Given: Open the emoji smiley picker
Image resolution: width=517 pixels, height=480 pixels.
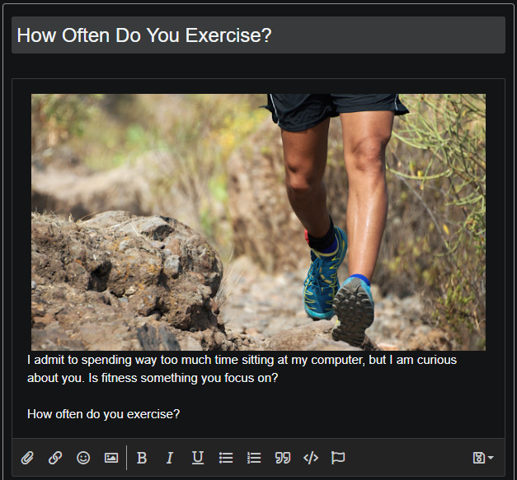Looking at the screenshot, I should [x=83, y=458].
